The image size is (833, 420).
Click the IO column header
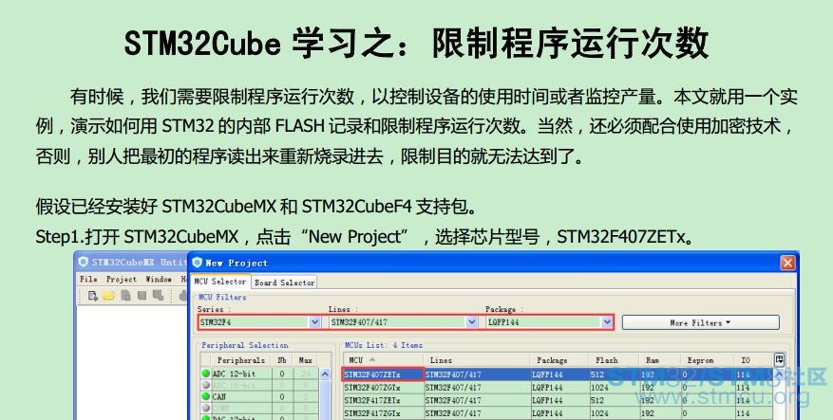click(753, 360)
